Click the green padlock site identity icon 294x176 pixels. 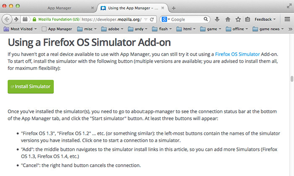click(34, 19)
